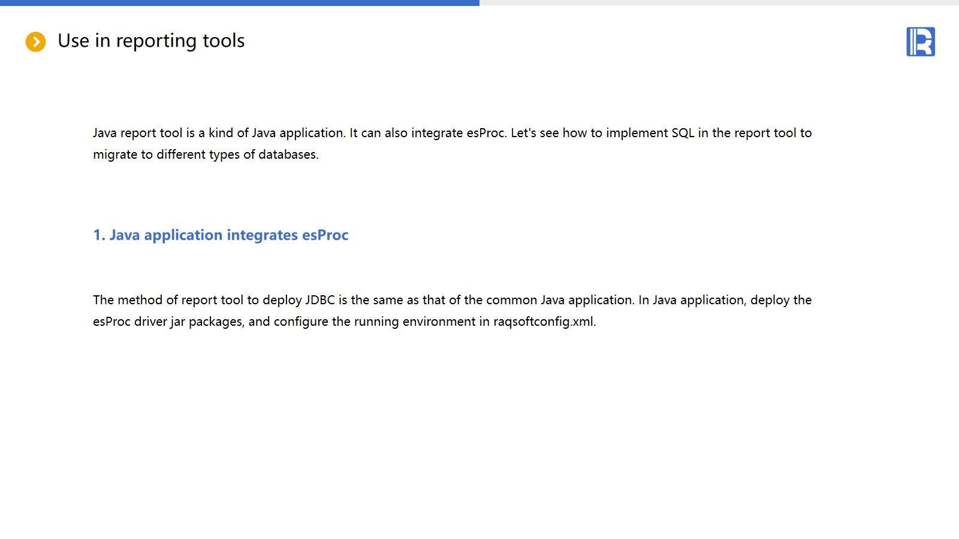The height and width of the screenshot is (539, 959).
Task: Click the number '1.' in blue heading
Action: [99, 235]
